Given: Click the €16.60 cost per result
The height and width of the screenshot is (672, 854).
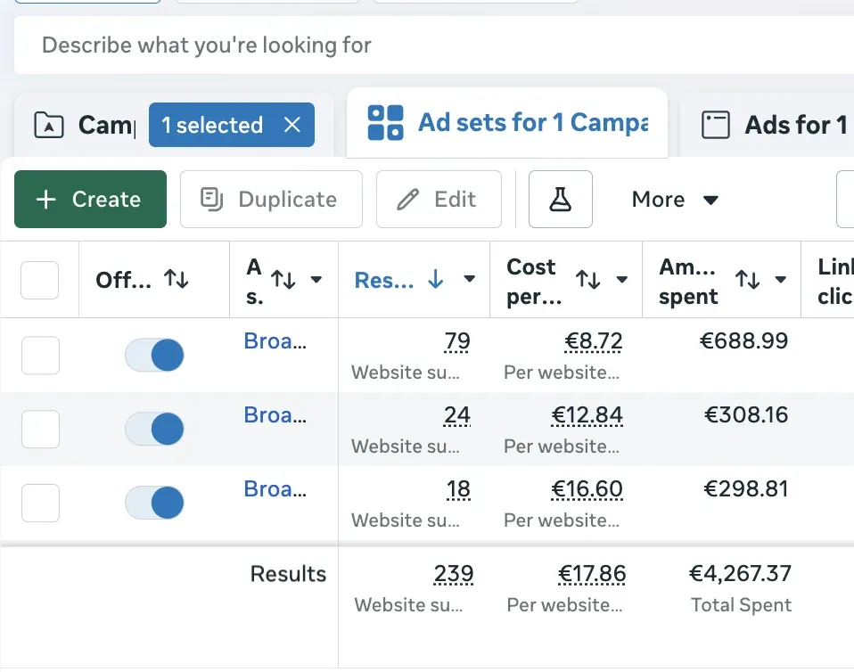Looking at the screenshot, I should (x=587, y=489).
